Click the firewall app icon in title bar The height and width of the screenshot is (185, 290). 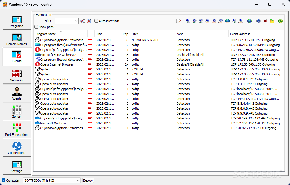[5, 4]
